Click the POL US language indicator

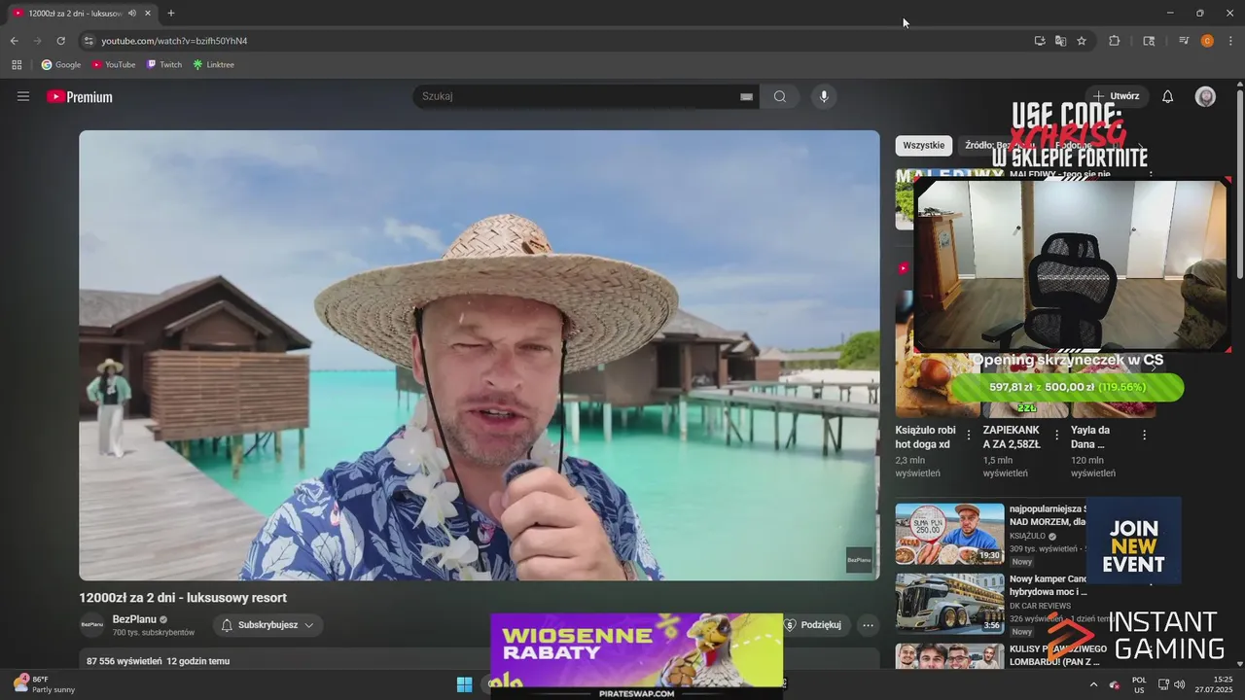coord(1139,684)
